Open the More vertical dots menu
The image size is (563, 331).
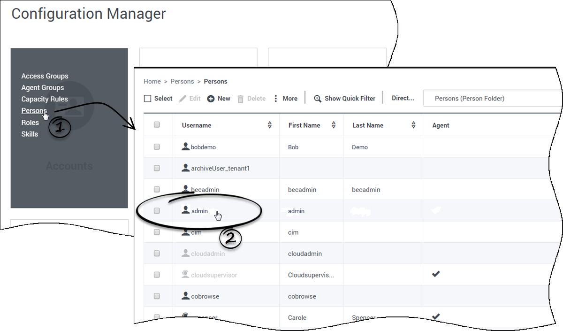[276, 99]
